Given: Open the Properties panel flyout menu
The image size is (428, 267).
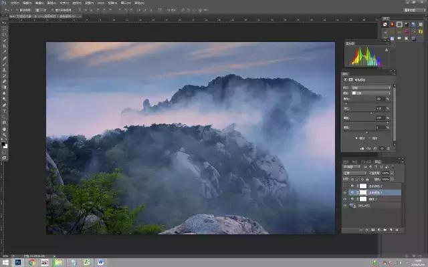Looking at the screenshot, I should coord(394,74).
